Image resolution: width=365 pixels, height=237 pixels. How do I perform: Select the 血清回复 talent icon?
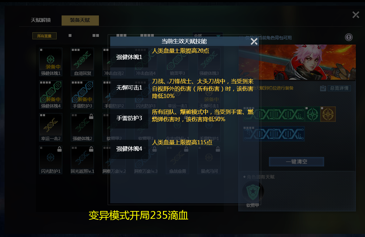tap(82, 62)
